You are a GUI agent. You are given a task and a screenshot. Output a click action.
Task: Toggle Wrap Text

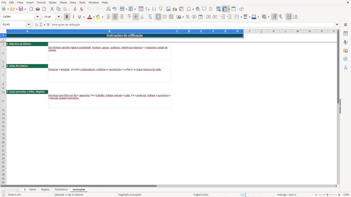[150, 17]
